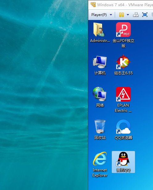
Task: Select the 金山PDF独立版 shortcut icon
Action: point(123,30)
